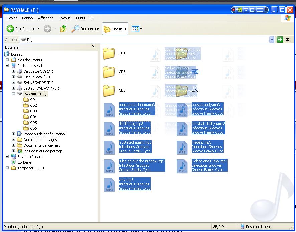
Task: Open the Fichier menu
Action: coord(11,18)
